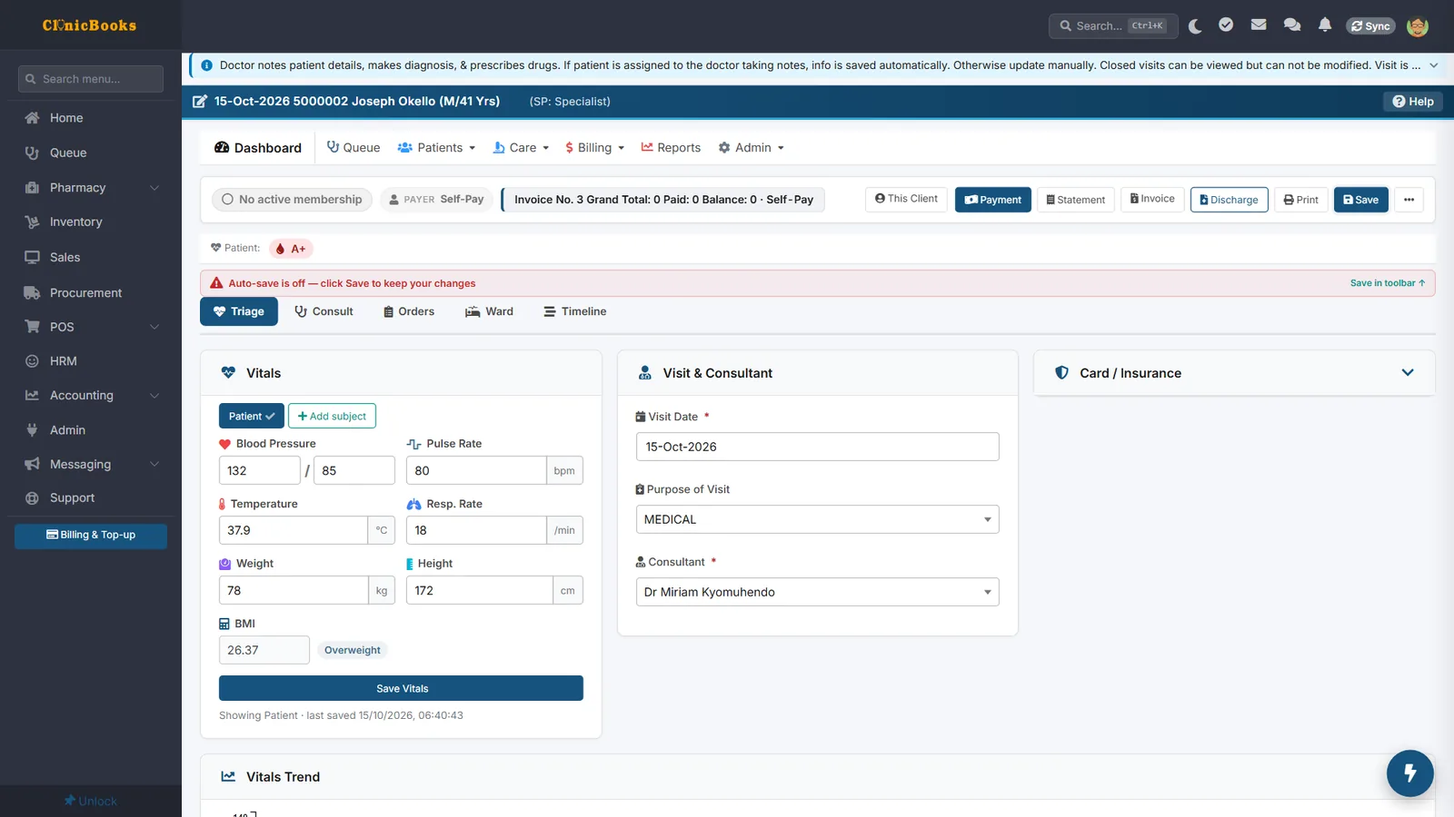
Task: Switch to the Timeline tab
Action: 575,311
